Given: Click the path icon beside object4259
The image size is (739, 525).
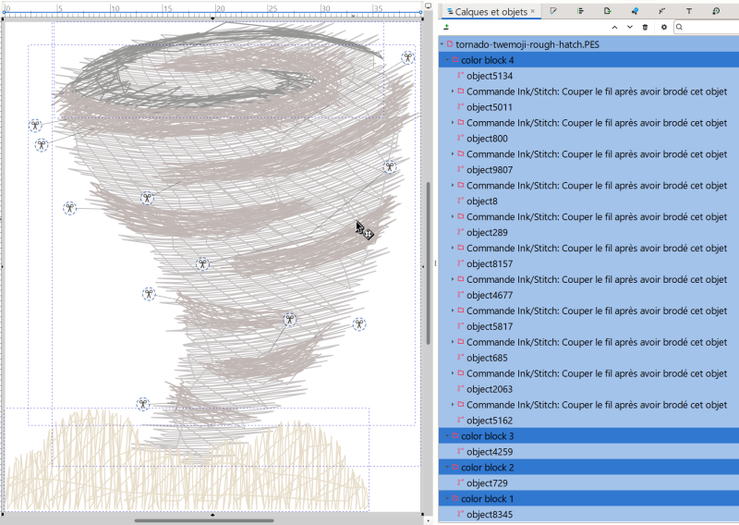Looking at the screenshot, I should 460,451.
